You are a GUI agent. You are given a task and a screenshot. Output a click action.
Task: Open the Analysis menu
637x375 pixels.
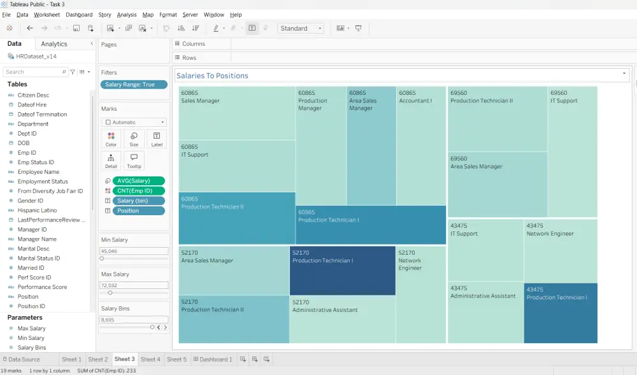127,15
